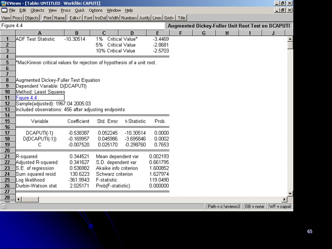Open the Quick menu

click(x=80, y=10)
